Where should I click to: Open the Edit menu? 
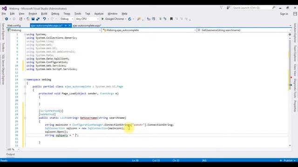pyautogui.click(x=12, y=13)
